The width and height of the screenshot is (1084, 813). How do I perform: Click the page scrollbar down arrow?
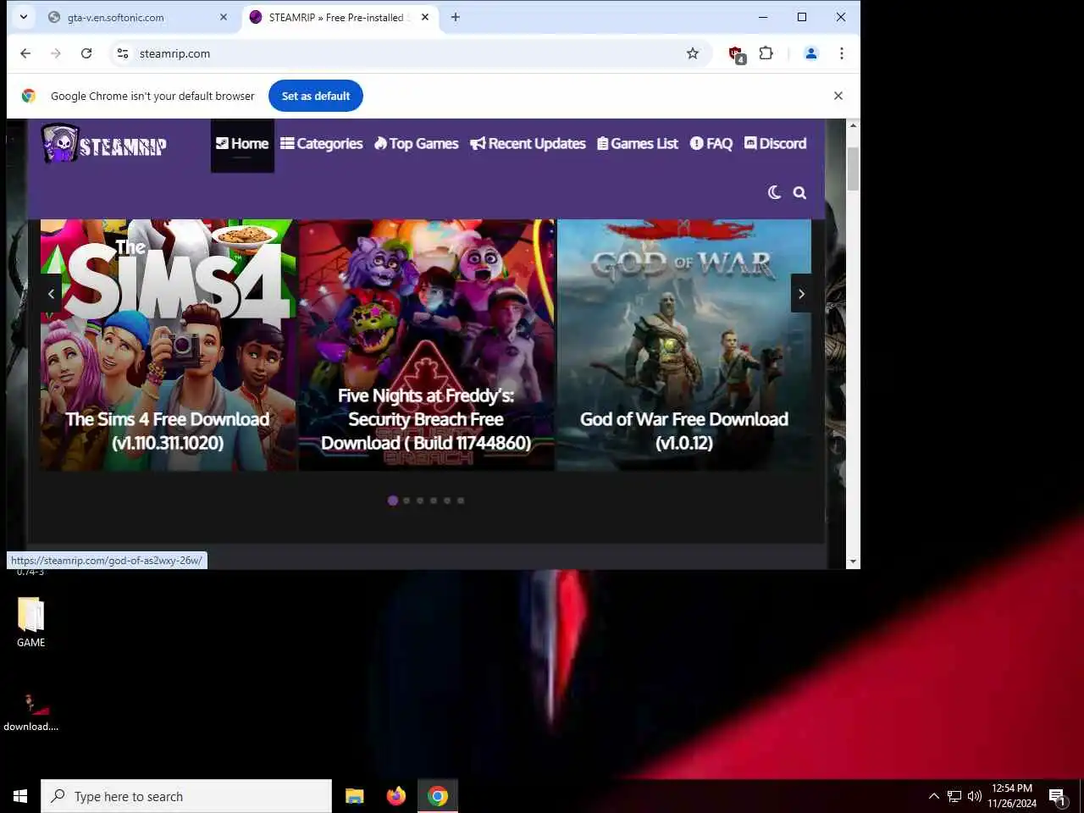click(x=853, y=561)
